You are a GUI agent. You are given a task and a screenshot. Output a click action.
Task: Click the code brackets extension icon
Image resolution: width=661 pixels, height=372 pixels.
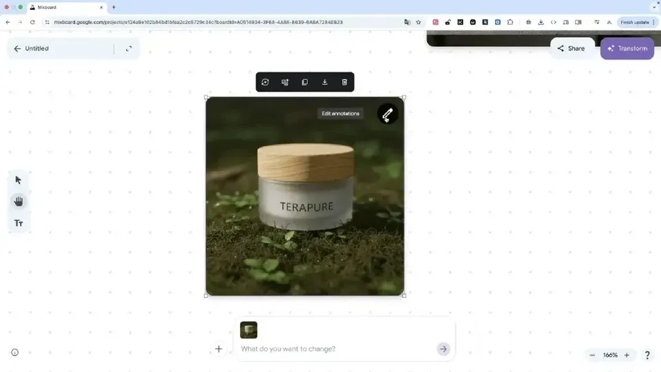tap(553, 22)
